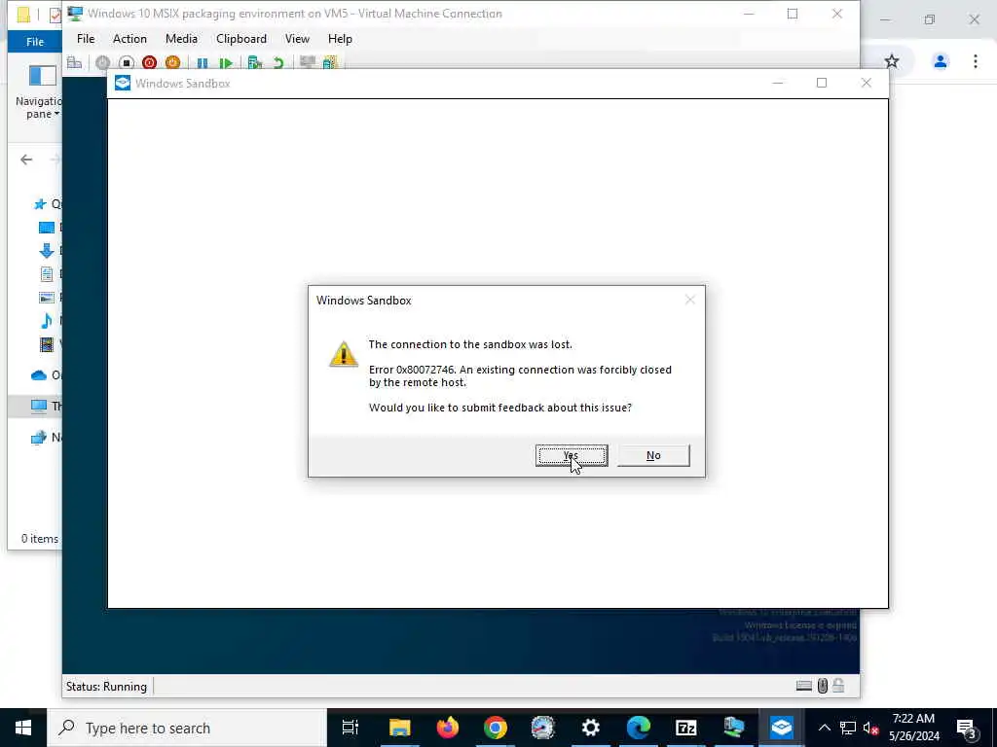Click the green Reset/Resume play icon
The height and width of the screenshot is (747, 997).
click(225, 63)
